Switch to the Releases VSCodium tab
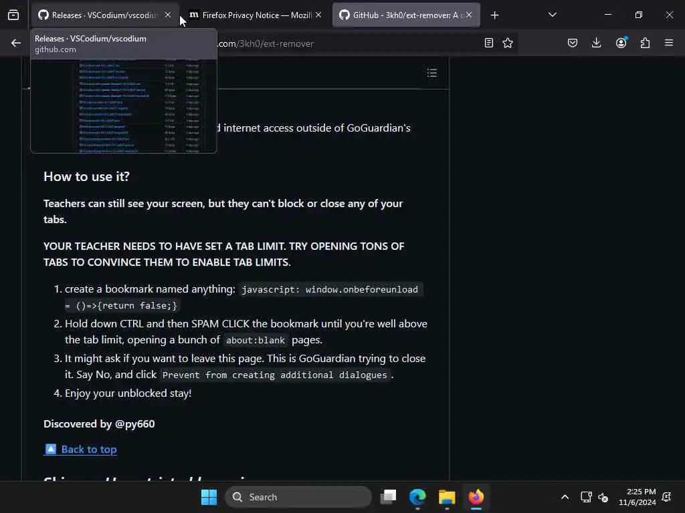Screen dimensions: 685x513 (x=104, y=15)
